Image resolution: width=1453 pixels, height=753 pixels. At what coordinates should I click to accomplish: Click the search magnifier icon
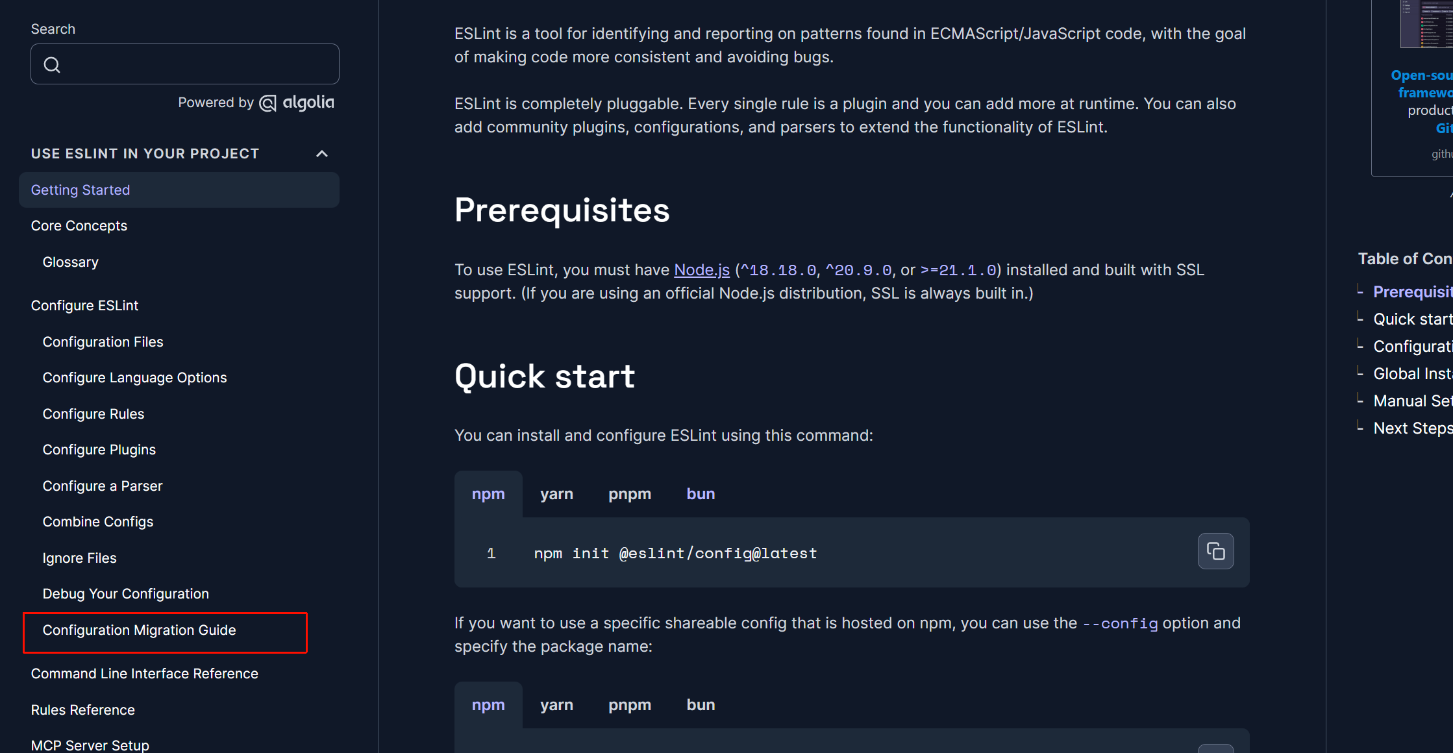52,65
